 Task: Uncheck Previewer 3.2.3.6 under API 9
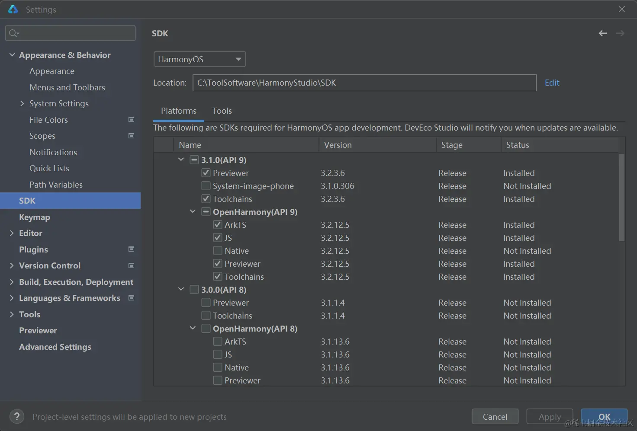pos(206,173)
